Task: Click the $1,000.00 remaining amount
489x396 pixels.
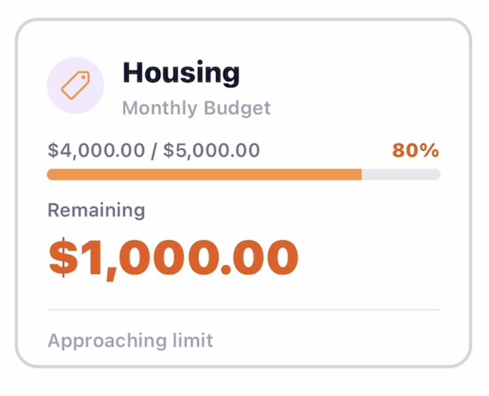Action: [x=173, y=257]
